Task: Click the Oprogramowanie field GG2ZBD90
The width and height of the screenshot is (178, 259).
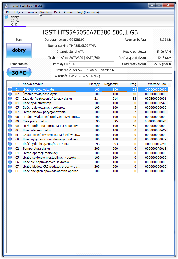Action: pos(91,40)
